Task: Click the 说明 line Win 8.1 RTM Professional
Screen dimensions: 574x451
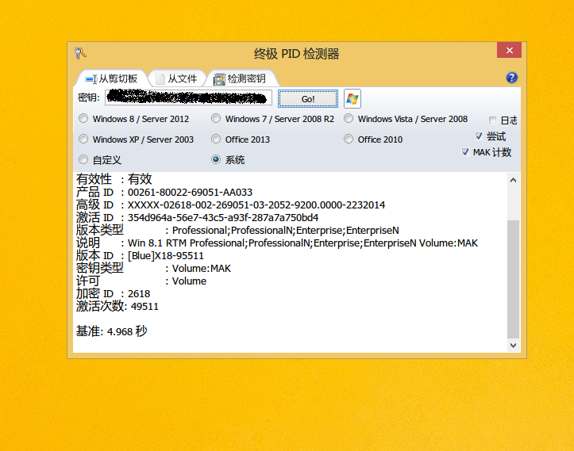Action: click(x=277, y=243)
